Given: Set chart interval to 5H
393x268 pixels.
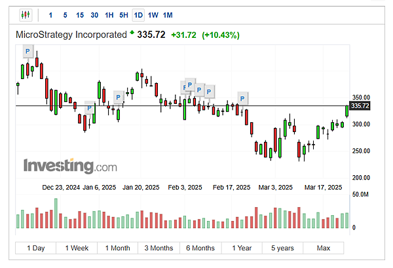Looking at the screenshot, I should [124, 15].
